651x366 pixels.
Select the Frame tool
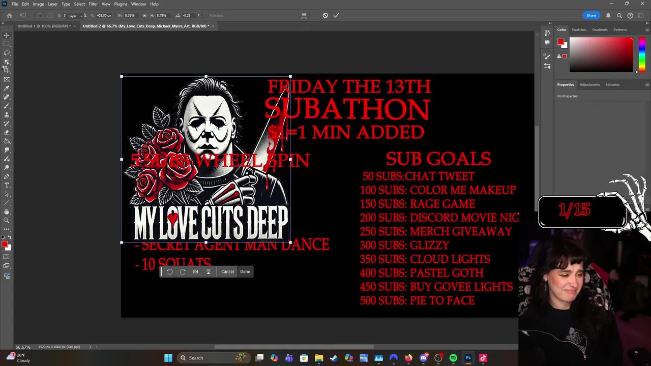point(7,79)
